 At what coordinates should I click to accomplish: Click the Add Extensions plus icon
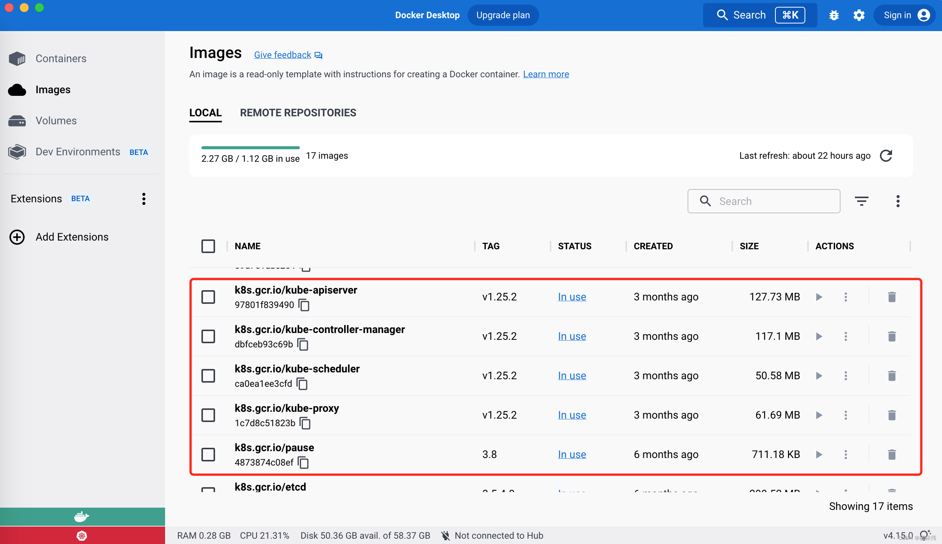click(17, 237)
